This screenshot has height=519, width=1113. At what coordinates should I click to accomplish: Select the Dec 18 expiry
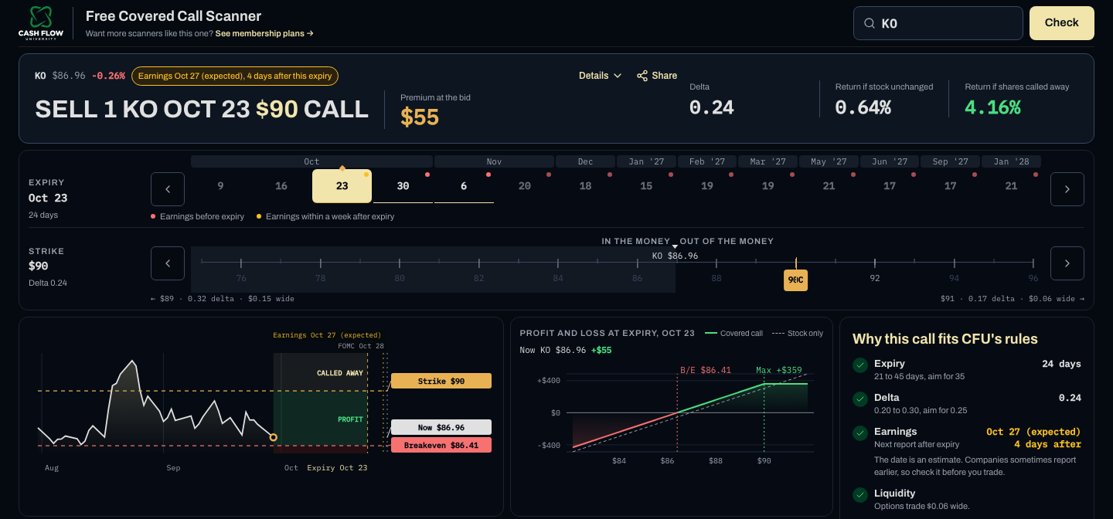(x=585, y=186)
